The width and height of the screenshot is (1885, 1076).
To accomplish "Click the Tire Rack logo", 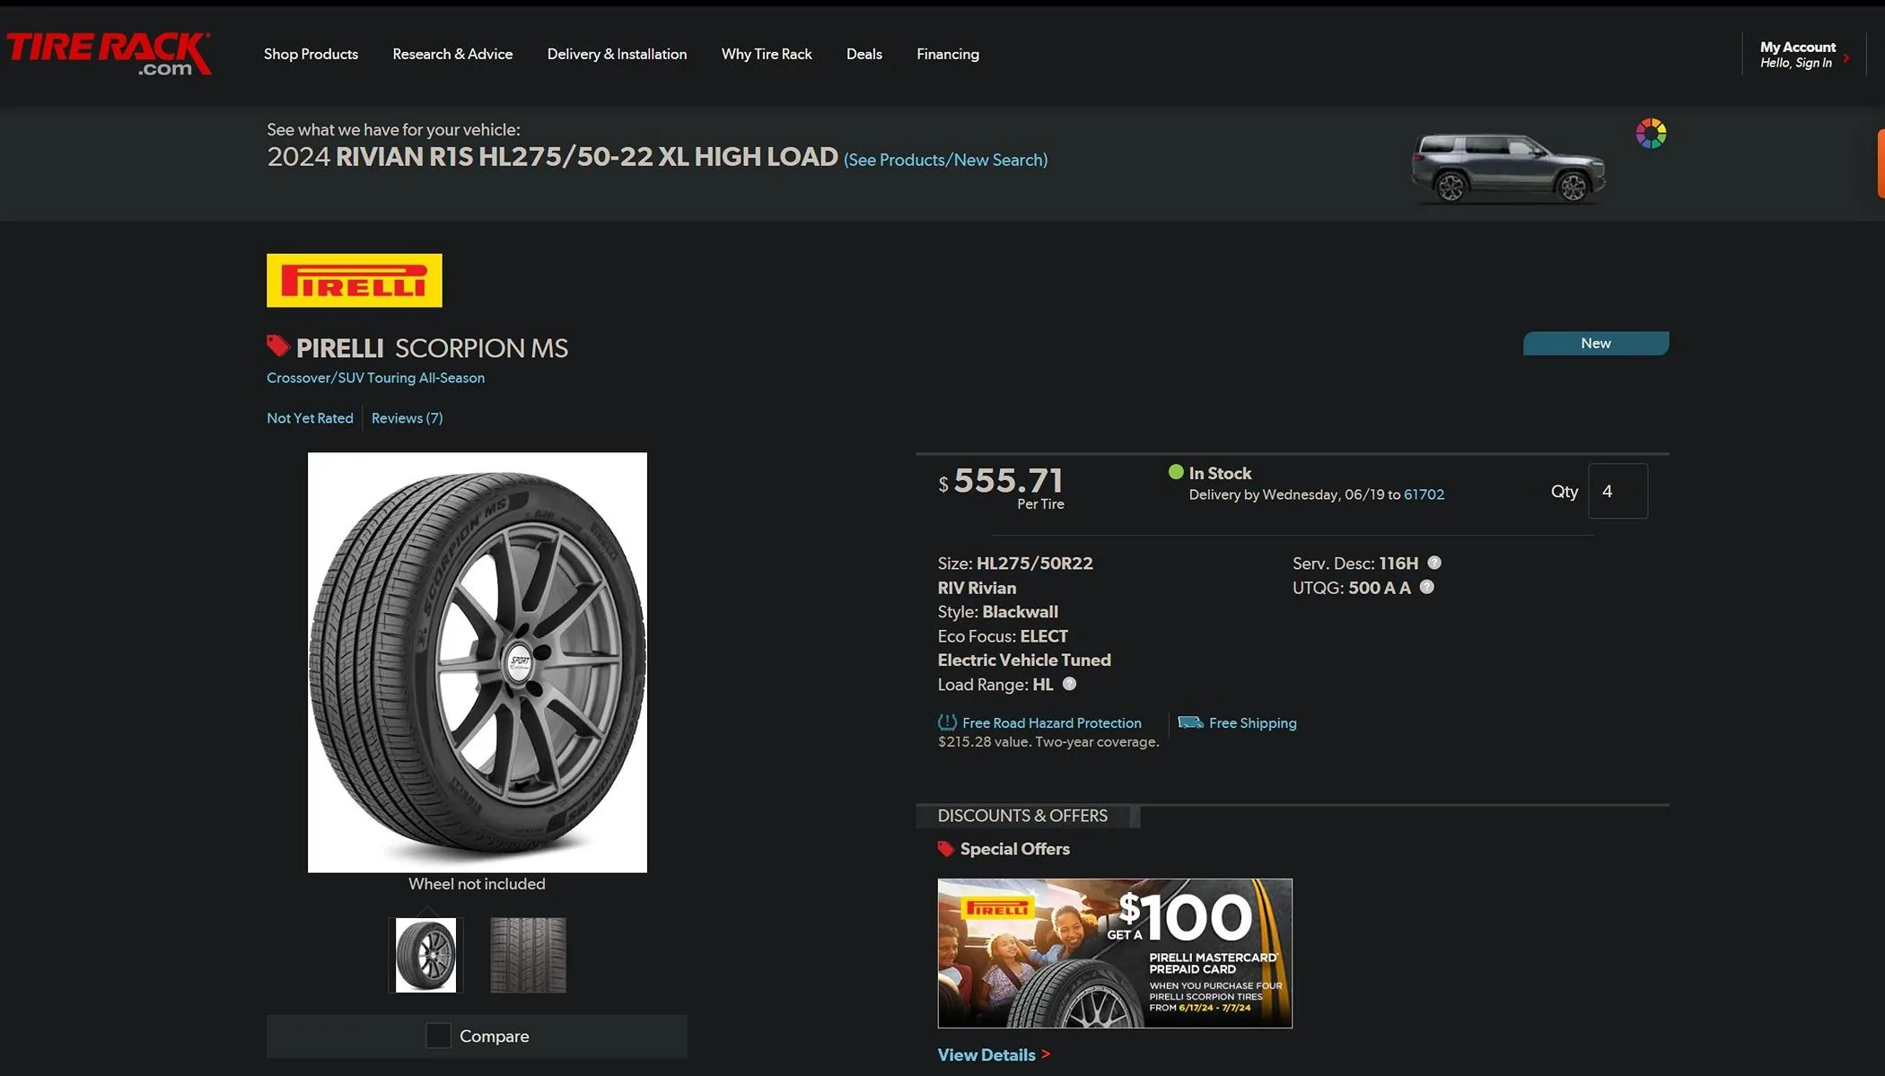I will [x=109, y=54].
